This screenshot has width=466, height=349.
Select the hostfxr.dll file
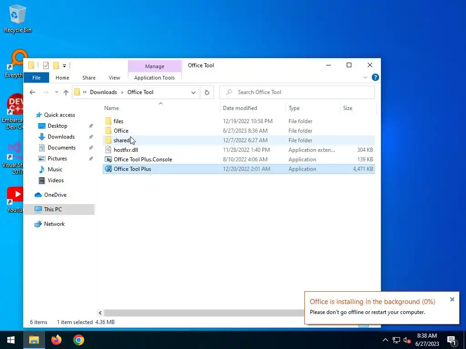(239, 150)
